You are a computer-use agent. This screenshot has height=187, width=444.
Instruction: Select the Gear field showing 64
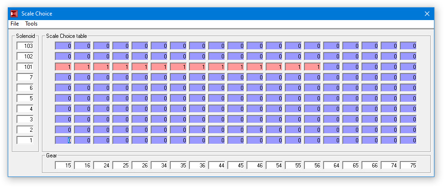pyautogui.click(x=332, y=166)
